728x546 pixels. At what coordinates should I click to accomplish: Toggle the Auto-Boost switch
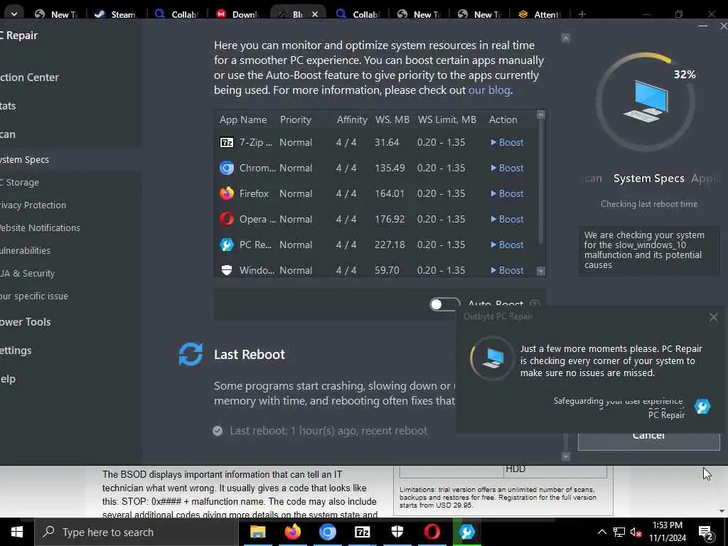tap(445, 304)
